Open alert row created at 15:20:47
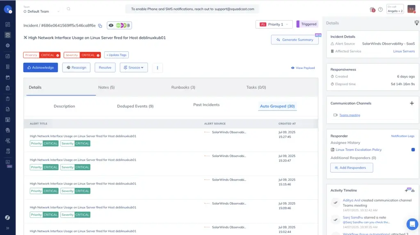The height and width of the screenshot is (235, 420). click(x=171, y=164)
